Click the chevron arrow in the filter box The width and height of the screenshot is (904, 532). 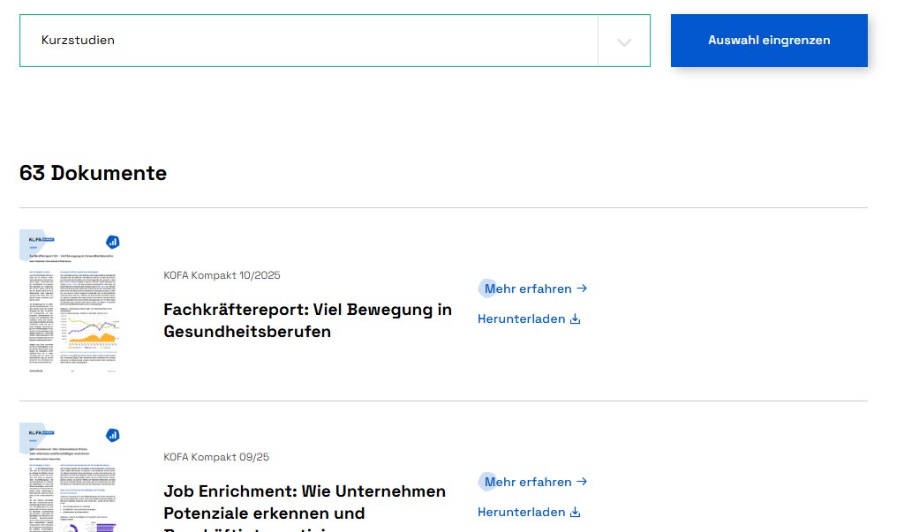pyautogui.click(x=623, y=41)
